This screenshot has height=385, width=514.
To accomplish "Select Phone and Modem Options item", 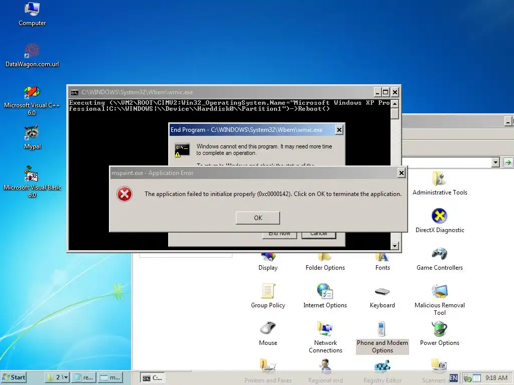I will 382,337.
